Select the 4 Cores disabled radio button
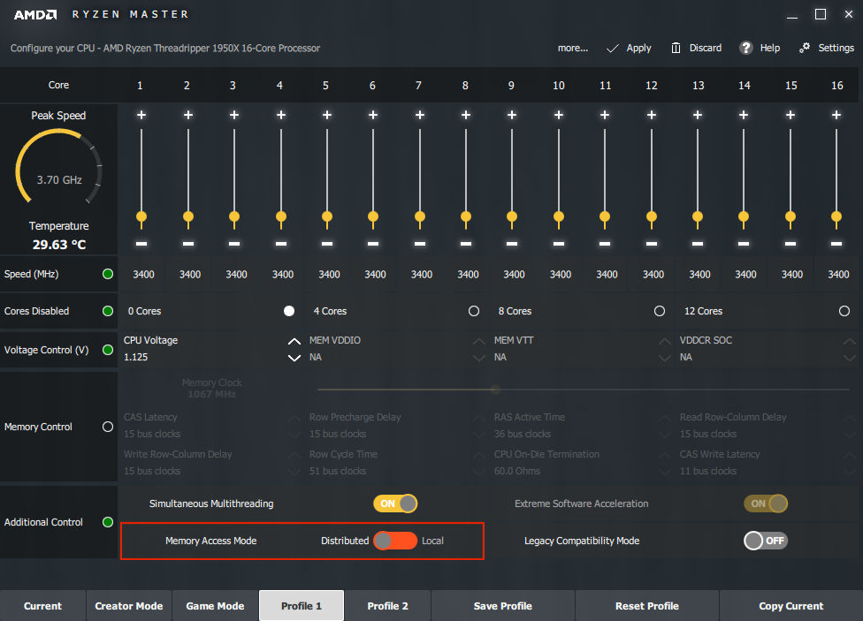863x621 pixels. pos(474,311)
